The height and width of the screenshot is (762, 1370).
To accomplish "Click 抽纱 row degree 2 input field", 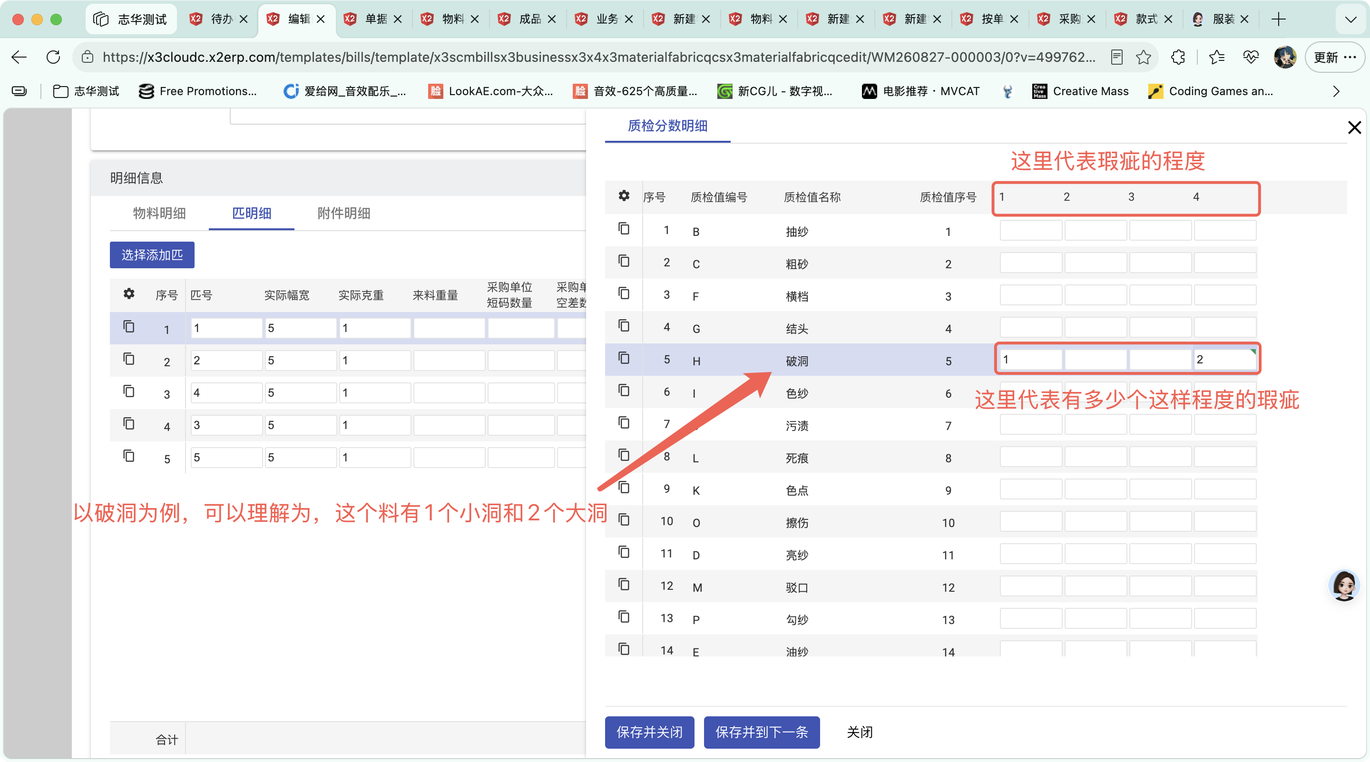I will coord(1095,230).
